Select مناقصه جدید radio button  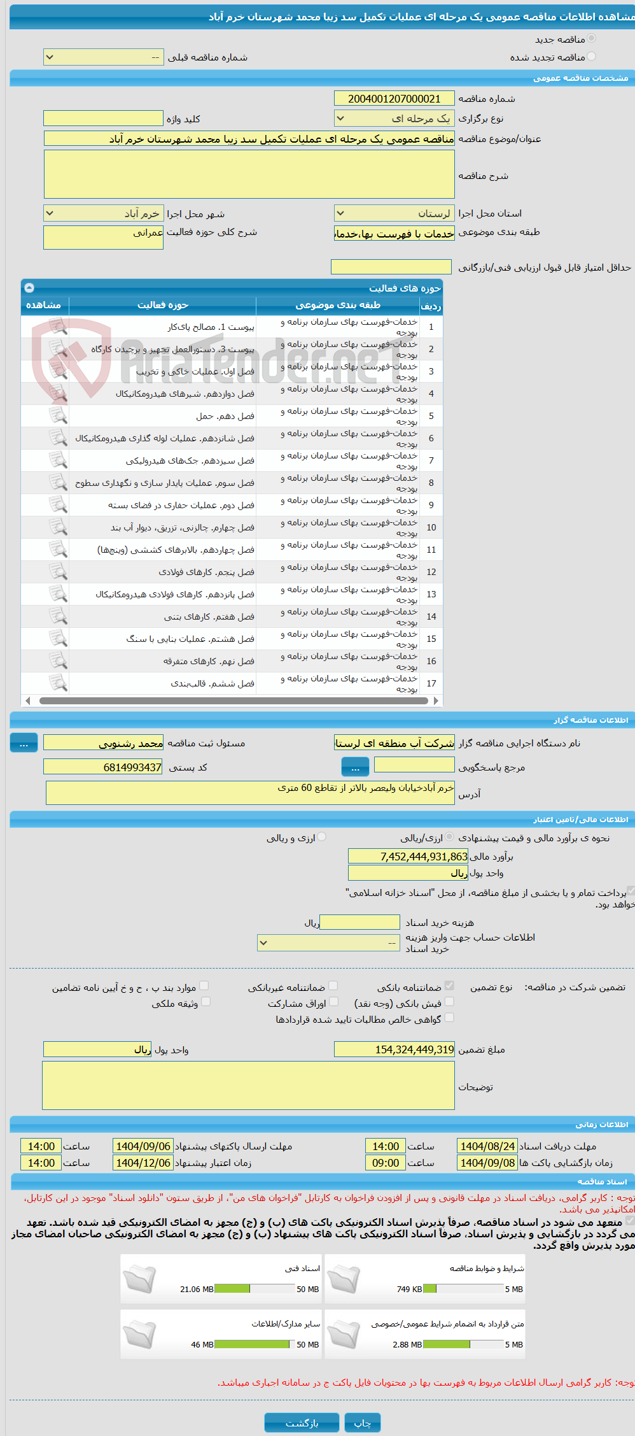click(592, 39)
